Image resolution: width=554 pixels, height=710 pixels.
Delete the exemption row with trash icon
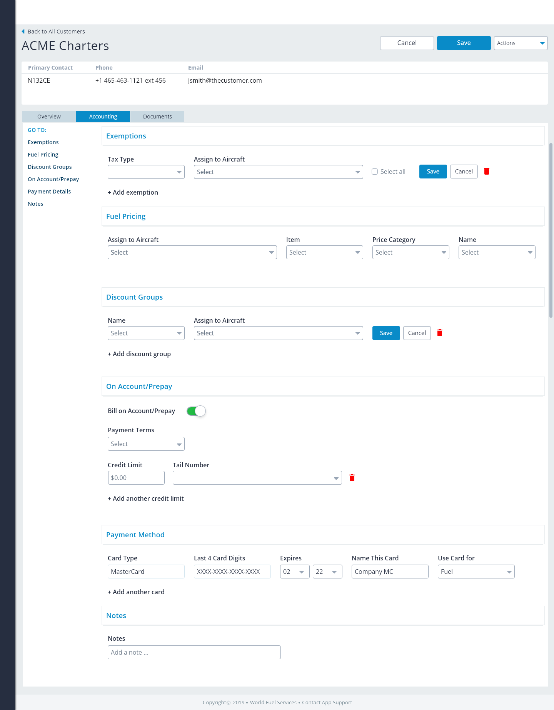click(x=486, y=172)
